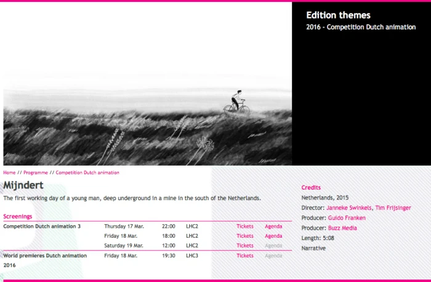The width and height of the screenshot is (431, 282).
Task: Click Competition Dutch animation 3 programme name
Action: tap(42, 226)
